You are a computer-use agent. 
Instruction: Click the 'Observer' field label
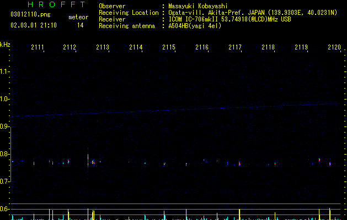pyautogui.click(x=112, y=6)
